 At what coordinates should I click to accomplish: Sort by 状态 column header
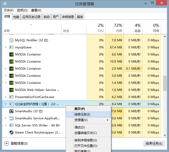[74, 29]
